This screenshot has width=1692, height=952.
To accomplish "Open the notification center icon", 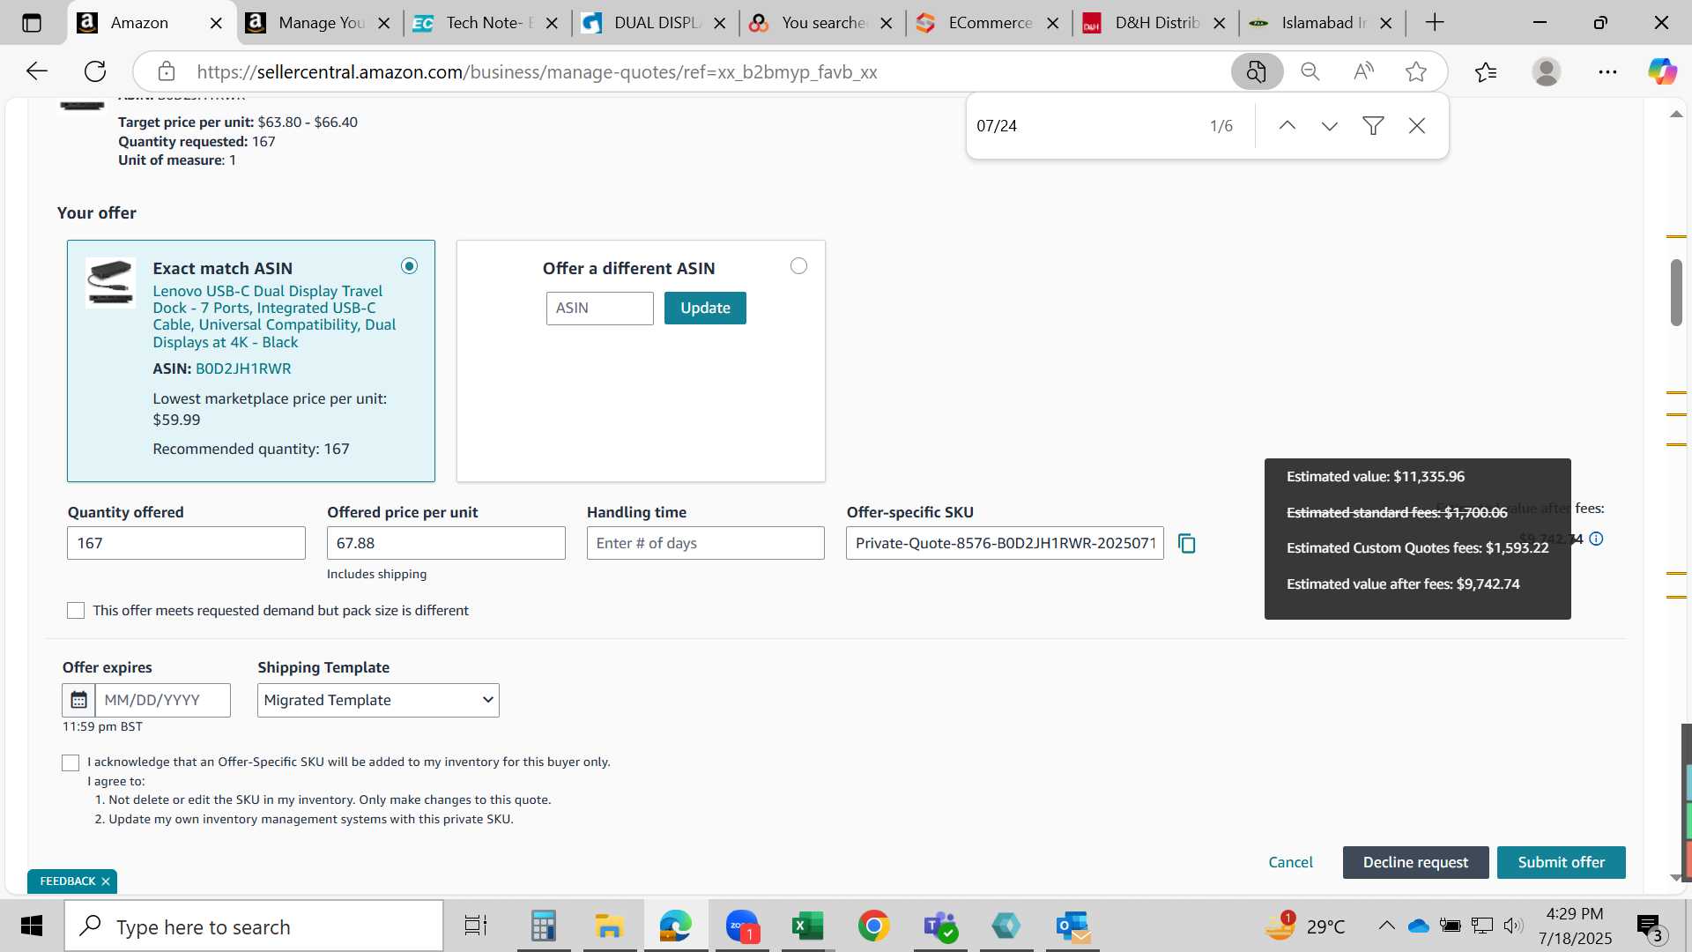I will point(1649,927).
